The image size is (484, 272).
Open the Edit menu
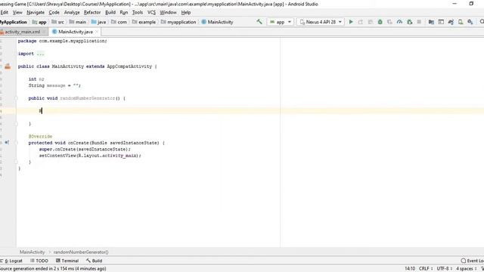click(4, 12)
